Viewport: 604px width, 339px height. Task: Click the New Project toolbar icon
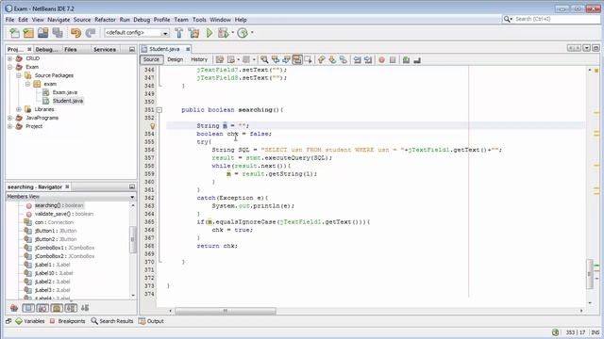28,33
